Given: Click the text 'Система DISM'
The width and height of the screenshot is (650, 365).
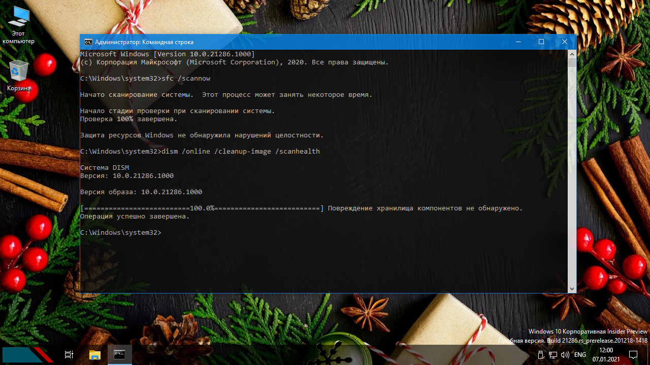Looking at the screenshot, I should click(x=105, y=168).
